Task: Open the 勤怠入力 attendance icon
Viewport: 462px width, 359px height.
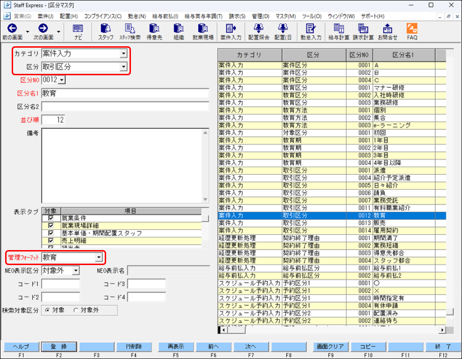Action: tap(310, 31)
